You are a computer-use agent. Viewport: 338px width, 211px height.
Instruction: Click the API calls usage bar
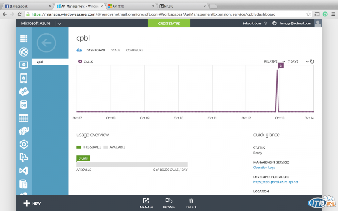132,165
